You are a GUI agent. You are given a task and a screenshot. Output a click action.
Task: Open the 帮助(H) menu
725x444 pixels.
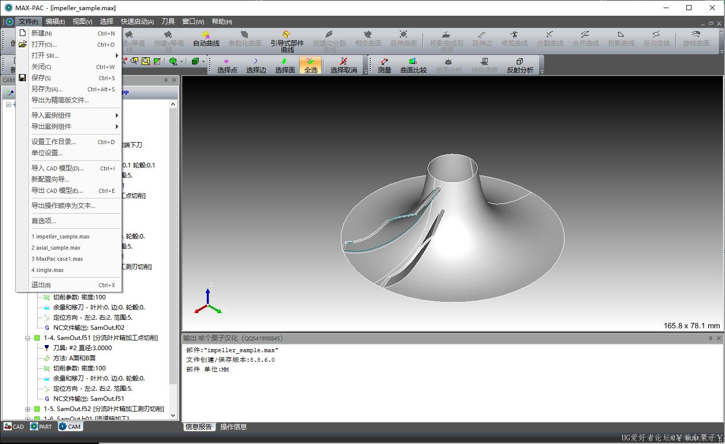click(222, 21)
